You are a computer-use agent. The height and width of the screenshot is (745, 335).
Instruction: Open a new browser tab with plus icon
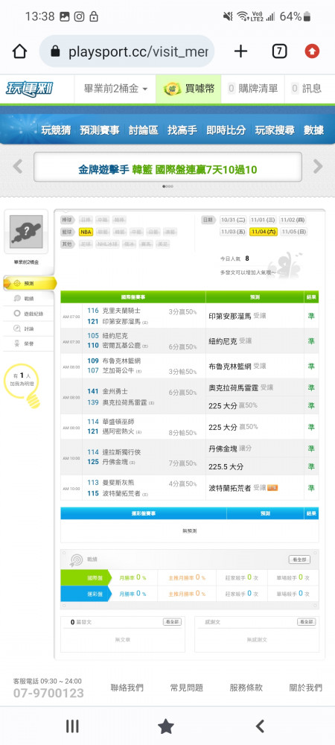coord(240,51)
